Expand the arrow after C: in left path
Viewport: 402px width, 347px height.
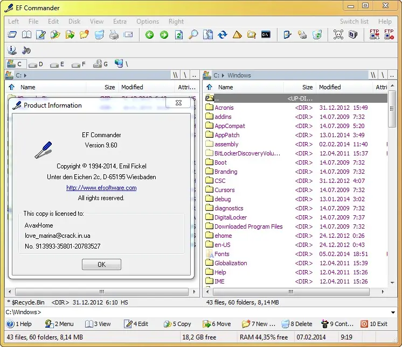(x=25, y=75)
